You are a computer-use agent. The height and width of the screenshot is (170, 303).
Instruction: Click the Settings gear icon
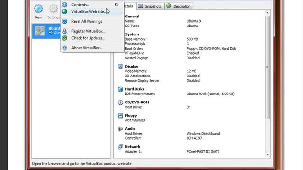(53, 8)
